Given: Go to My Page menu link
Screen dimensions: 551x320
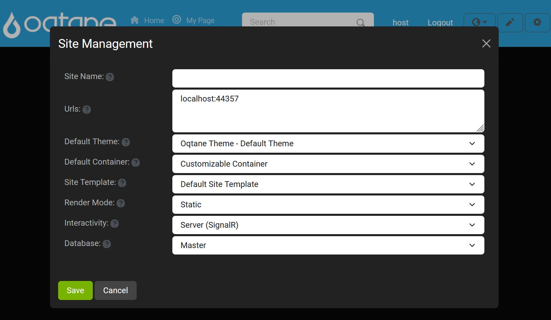Looking at the screenshot, I should [200, 21].
